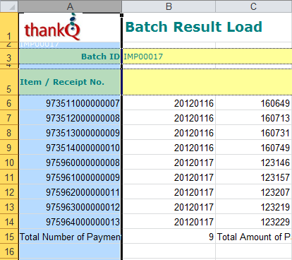
Task: Select row 7 header
Action: (x=9, y=118)
